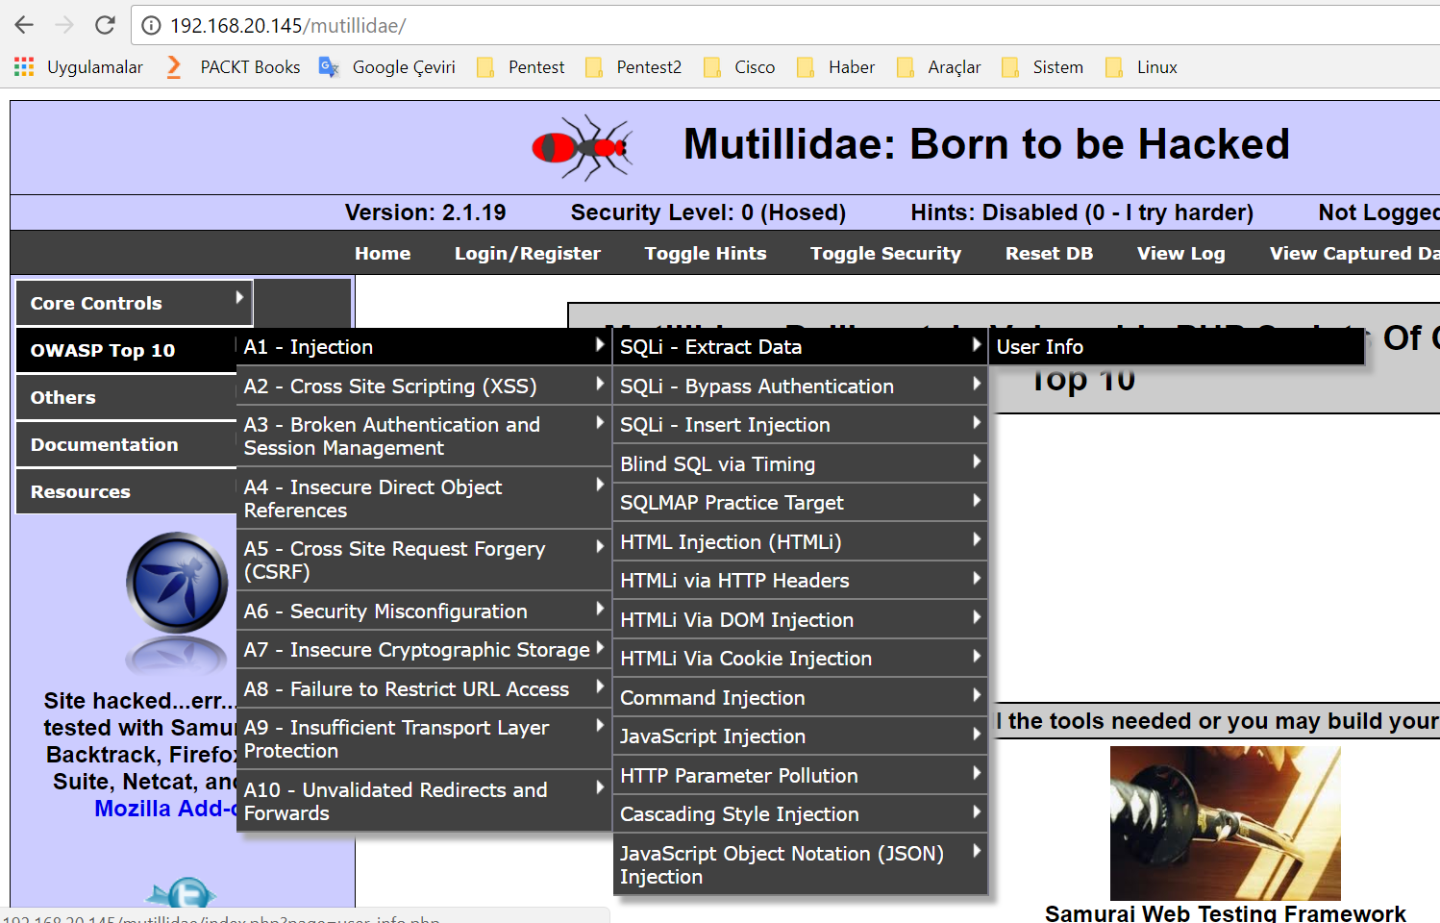This screenshot has height=923, width=1440.
Task: Expand A3 - Broken Authentication and Session Management
Action: [x=424, y=437]
